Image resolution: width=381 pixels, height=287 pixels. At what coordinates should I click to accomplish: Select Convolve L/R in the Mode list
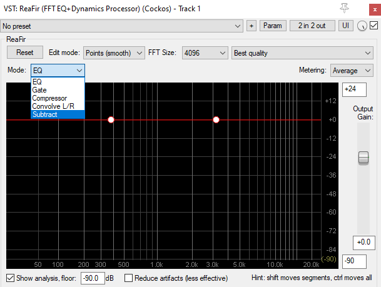coord(58,106)
